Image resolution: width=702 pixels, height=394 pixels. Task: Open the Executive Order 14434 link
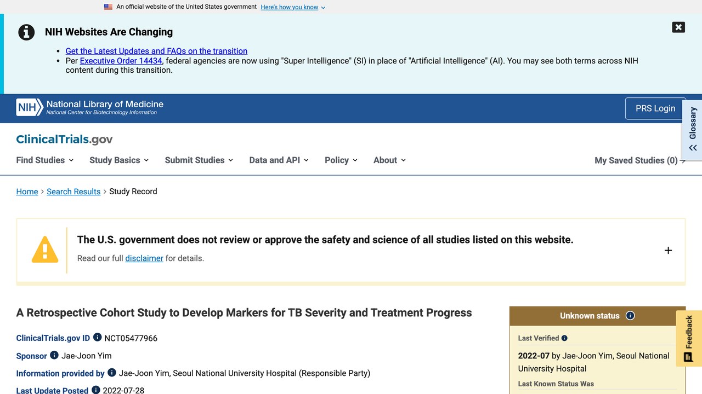(x=121, y=61)
